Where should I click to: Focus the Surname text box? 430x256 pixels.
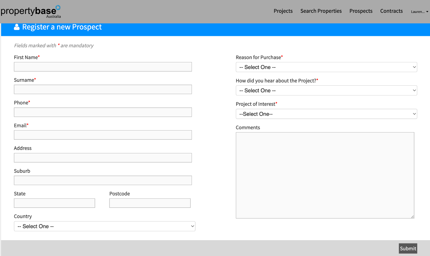(103, 89)
